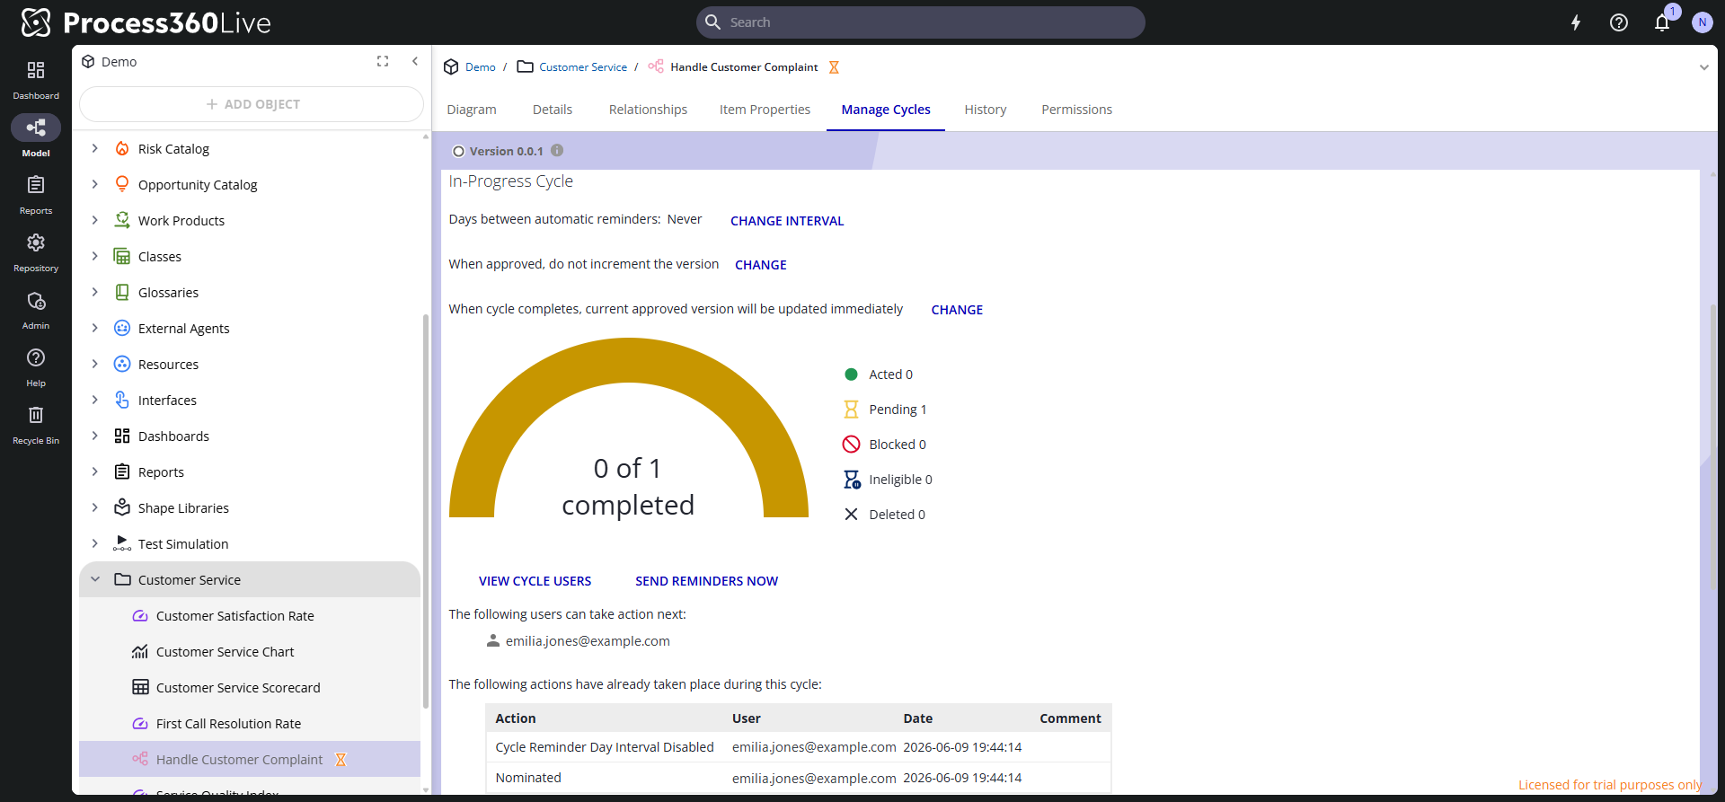Collapse the Customer Service folder
The width and height of the screenshot is (1725, 802).
point(95,579)
